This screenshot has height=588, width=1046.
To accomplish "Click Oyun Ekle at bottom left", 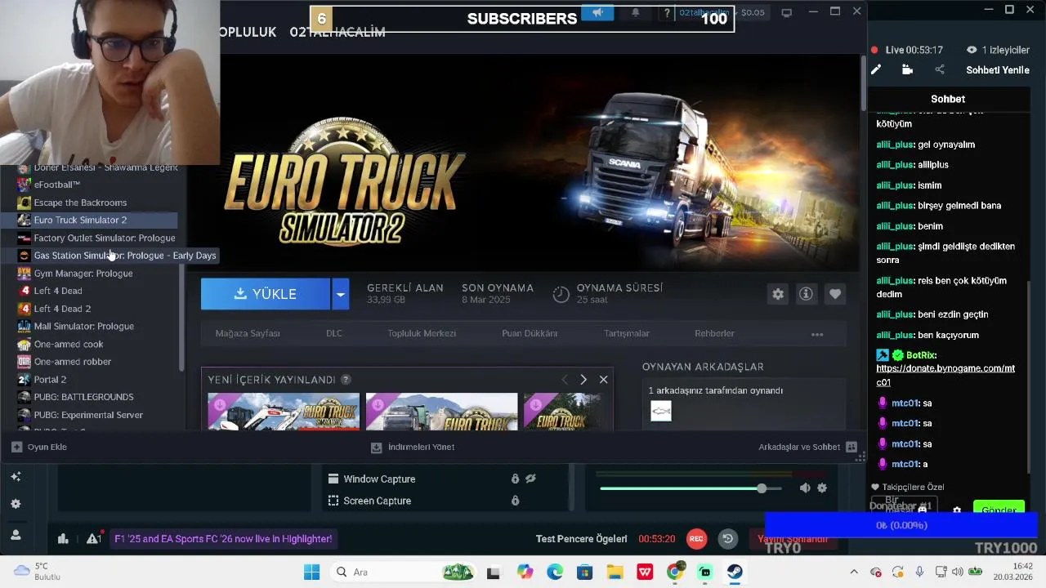I will click(39, 447).
